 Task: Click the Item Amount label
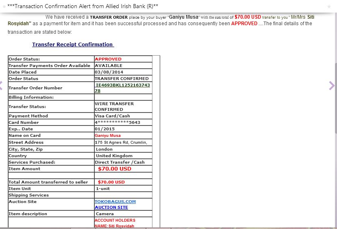(24, 169)
